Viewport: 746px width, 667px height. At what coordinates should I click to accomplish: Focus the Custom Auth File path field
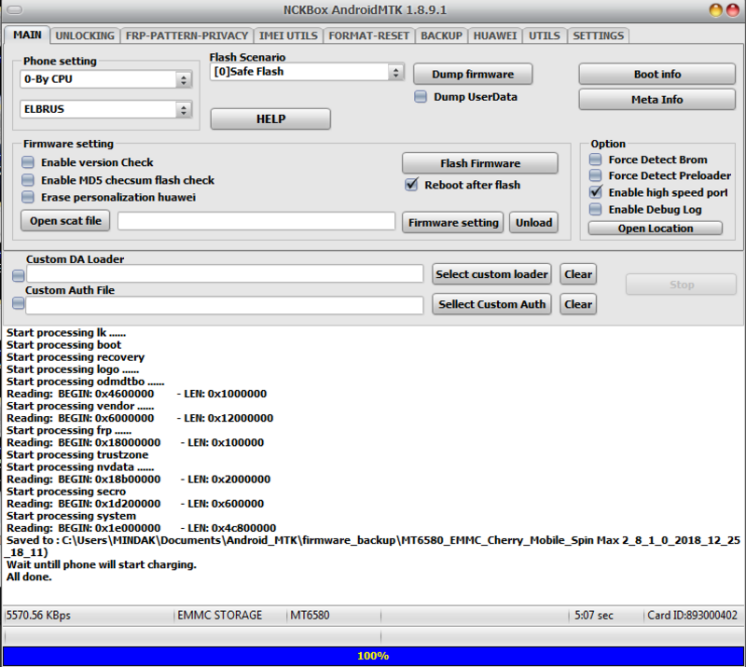[225, 305]
